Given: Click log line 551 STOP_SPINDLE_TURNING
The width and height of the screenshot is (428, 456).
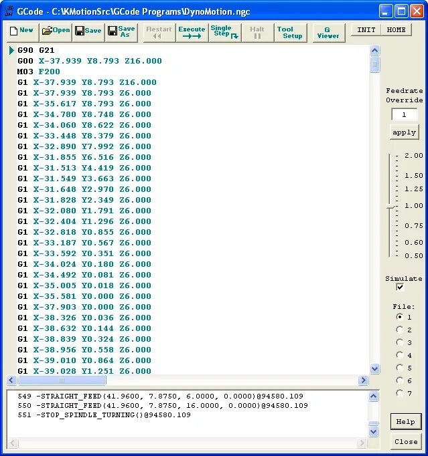Looking at the screenshot, I should (x=104, y=415).
